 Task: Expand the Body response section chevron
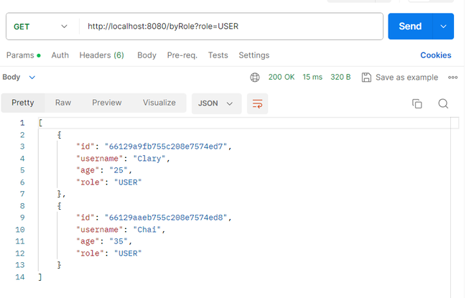pos(32,78)
